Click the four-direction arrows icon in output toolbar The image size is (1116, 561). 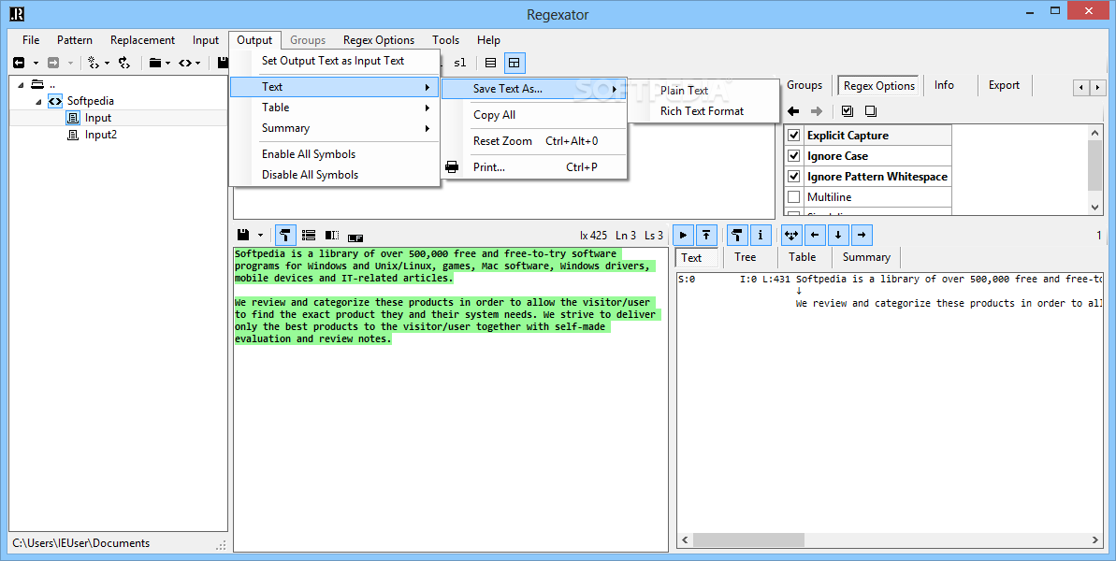(x=791, y=235)
